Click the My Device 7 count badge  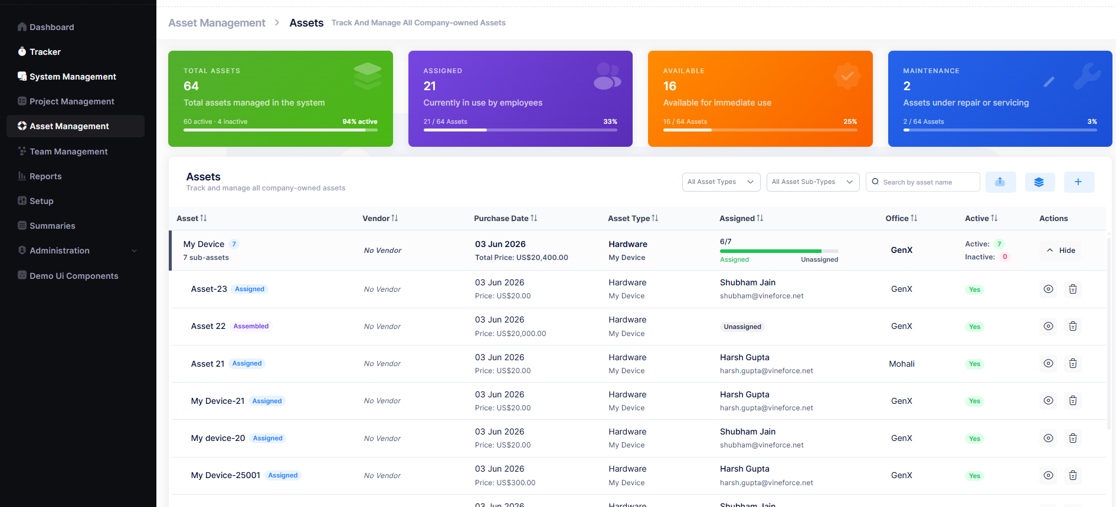click(x=234, y=244)
